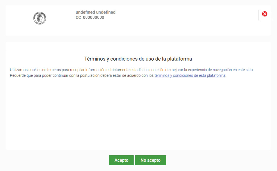277x171 pixels.
Task: Click the Términos y condiciones heading
Action: coord(138,59)
